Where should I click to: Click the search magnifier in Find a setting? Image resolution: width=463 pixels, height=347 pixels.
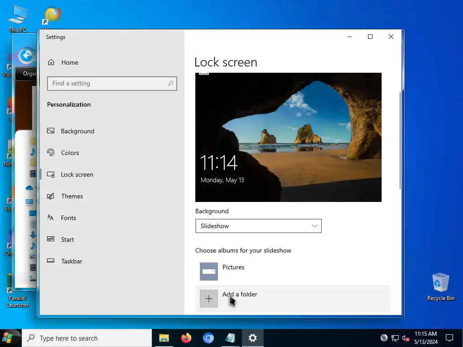pos(170,84)
